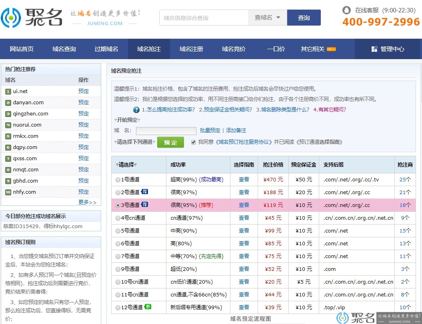Image resolution: width=422 pixels, height=324 pixels.
Task: Click the NEW badge beside 其它相关
Action: (331, 49)
